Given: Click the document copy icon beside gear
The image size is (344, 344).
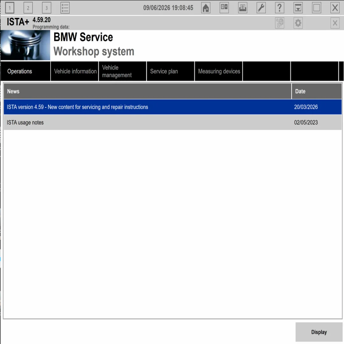Looking at the screenshot, I should [x=280, y=23].
